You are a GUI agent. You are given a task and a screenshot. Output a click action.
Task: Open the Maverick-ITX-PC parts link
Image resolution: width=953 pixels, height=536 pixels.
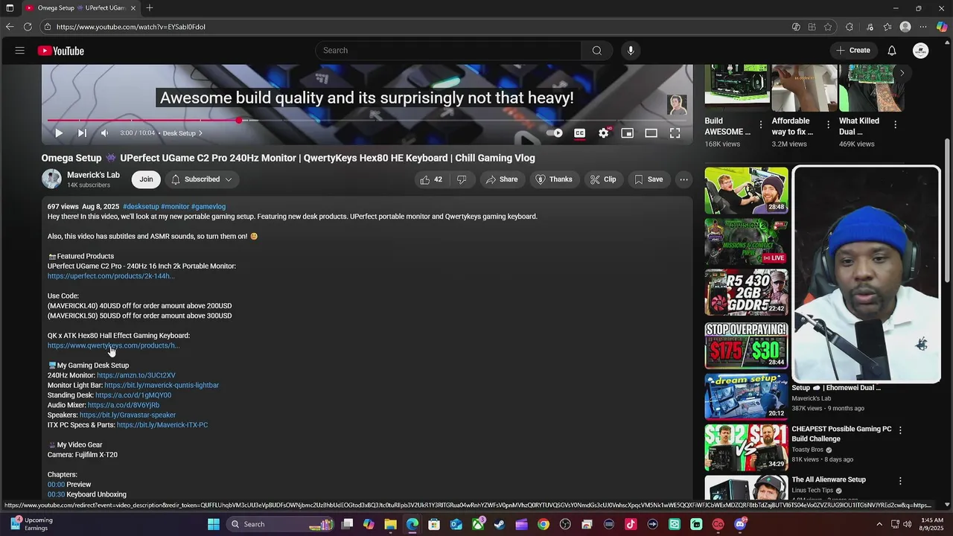point(162,425)
